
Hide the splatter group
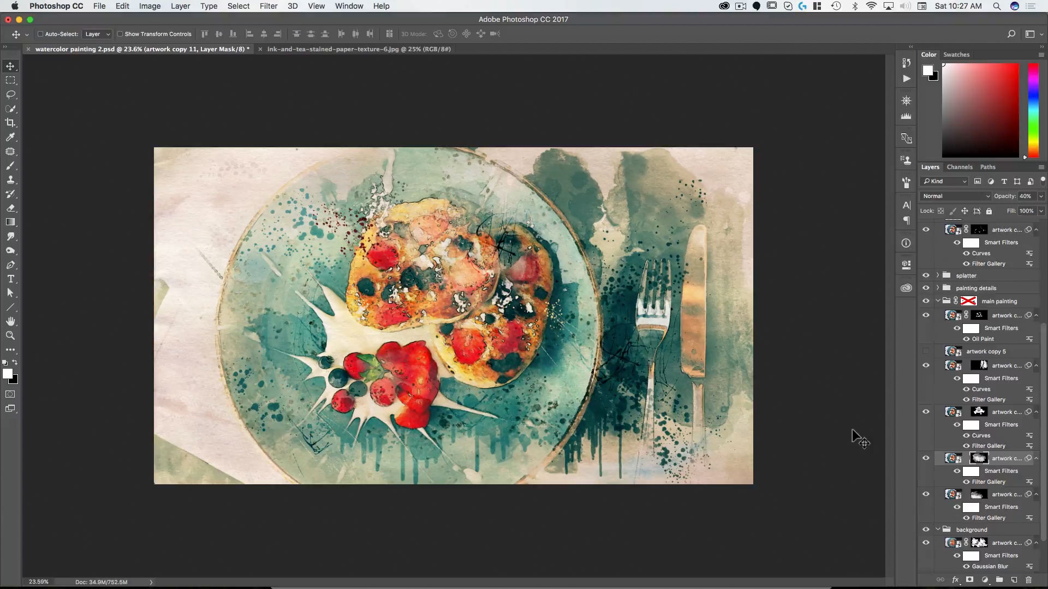pos(926,275)
